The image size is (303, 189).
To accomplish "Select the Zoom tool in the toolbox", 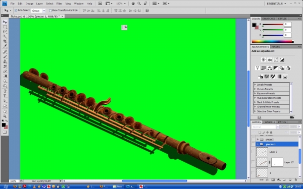I will pyautogui.click(x=5, y=116).
